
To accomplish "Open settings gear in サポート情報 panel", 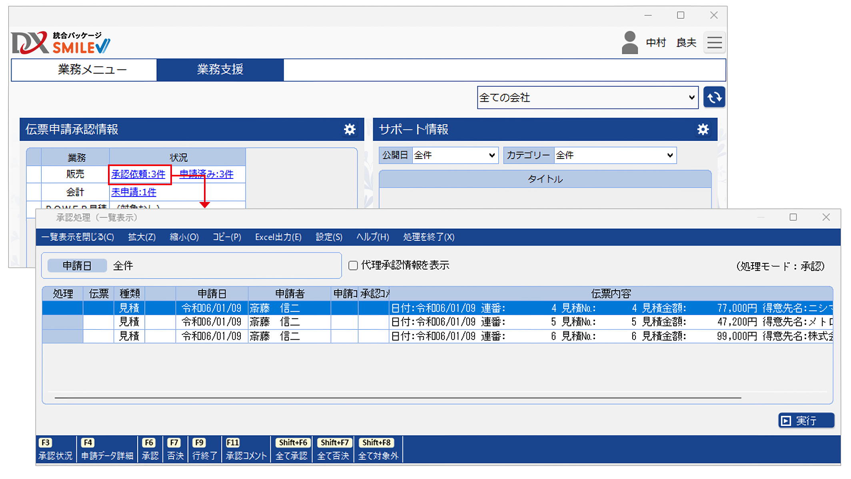I will (703, 129).
